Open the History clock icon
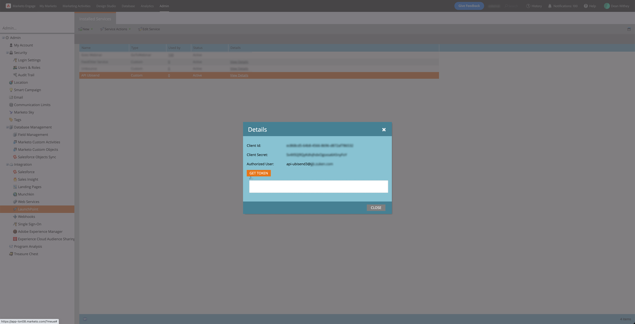 pos(528,6)
